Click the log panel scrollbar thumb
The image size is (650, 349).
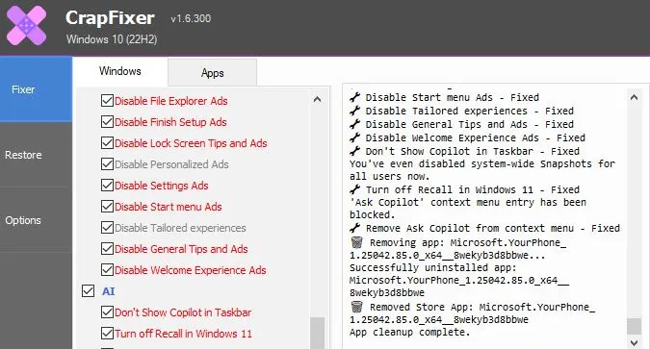click(x=634, y=326)
